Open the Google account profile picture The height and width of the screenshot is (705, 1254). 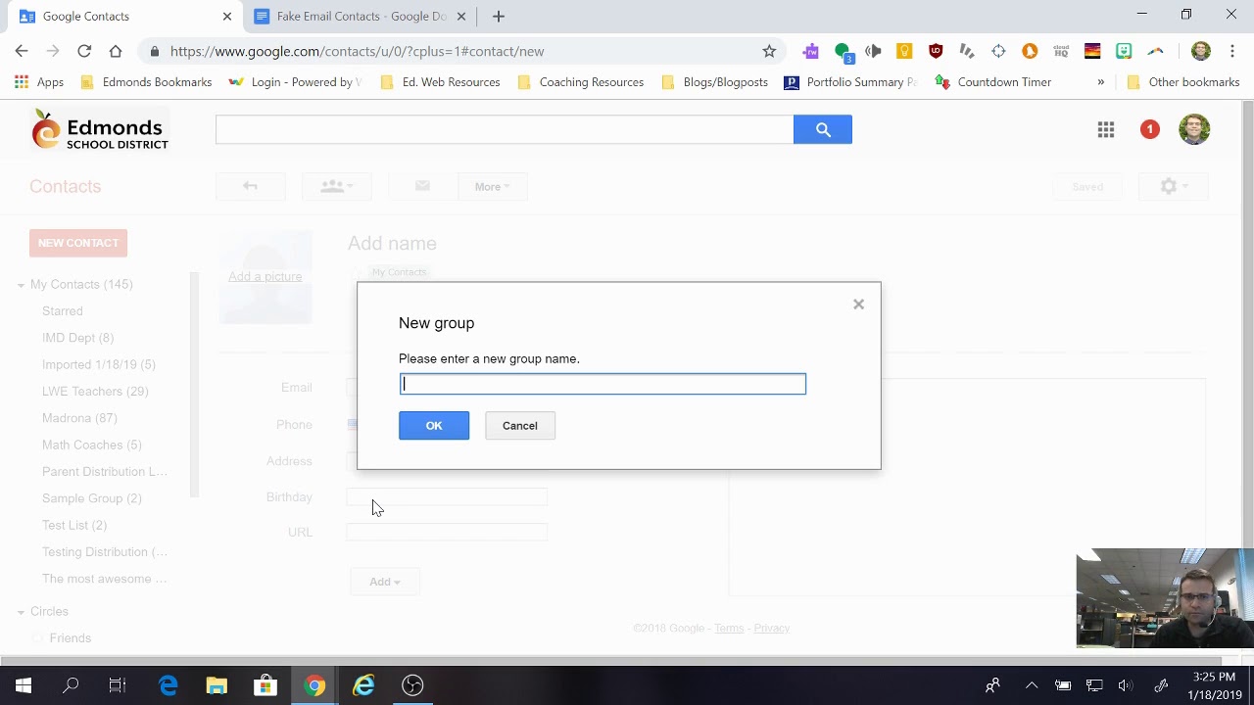tap(1194, 129)
